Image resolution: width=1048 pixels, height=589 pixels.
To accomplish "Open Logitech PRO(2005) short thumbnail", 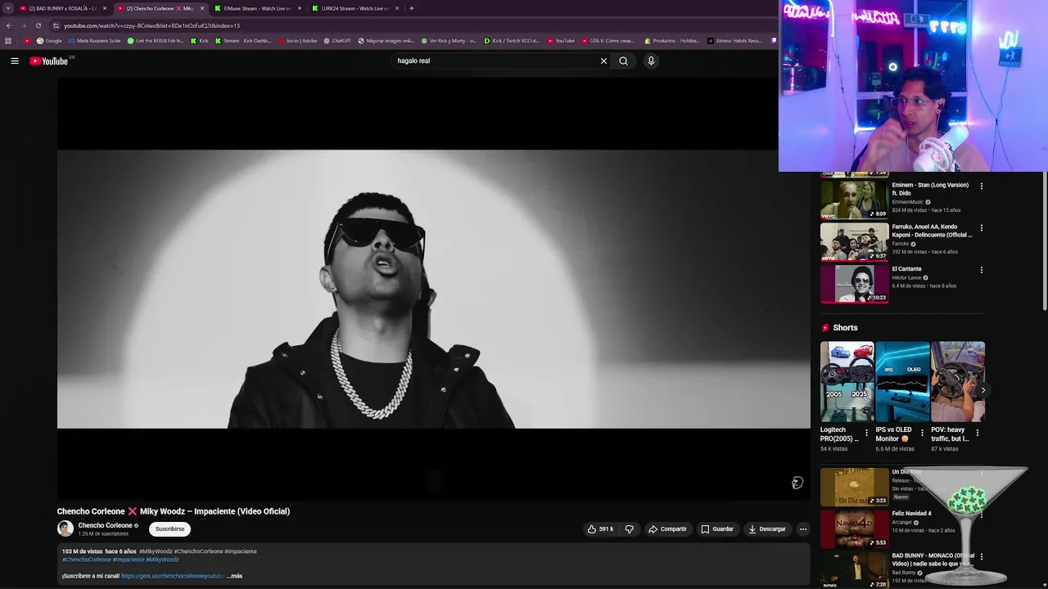I will point(847,381).
